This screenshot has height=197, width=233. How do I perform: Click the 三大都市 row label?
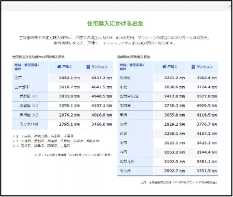(x=22, y=87)
